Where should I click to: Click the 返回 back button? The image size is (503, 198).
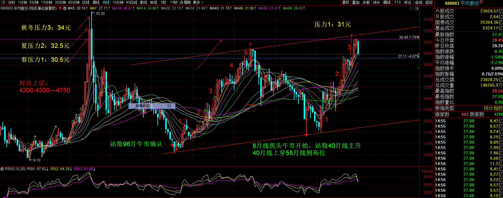[429, 2]
